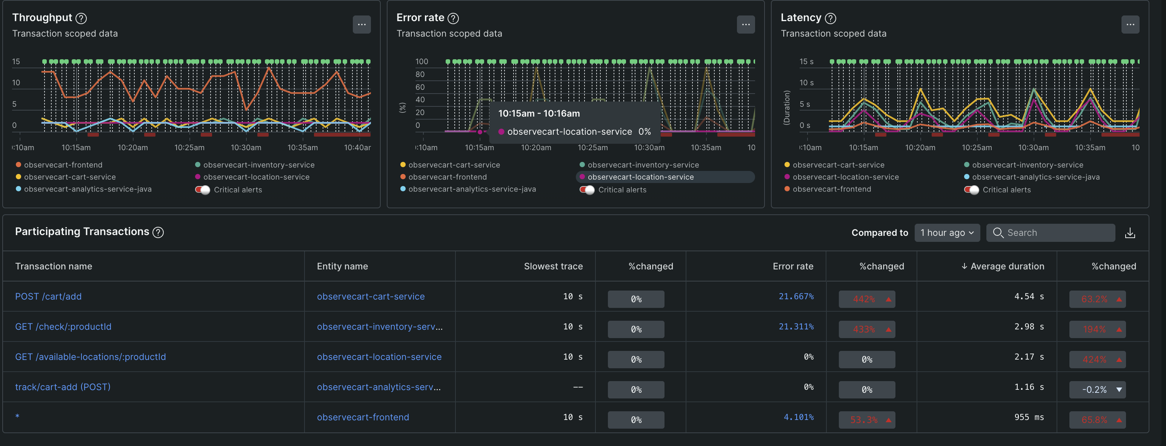This screenshot has width=1166, height=446.
Task: Open observecart-location-service entity link in table
Action: pyautogui.click(x=379, y=357)
